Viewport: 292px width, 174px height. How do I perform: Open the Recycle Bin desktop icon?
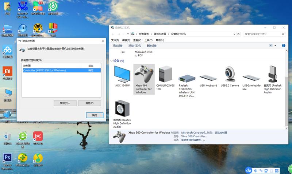point(7,139)
